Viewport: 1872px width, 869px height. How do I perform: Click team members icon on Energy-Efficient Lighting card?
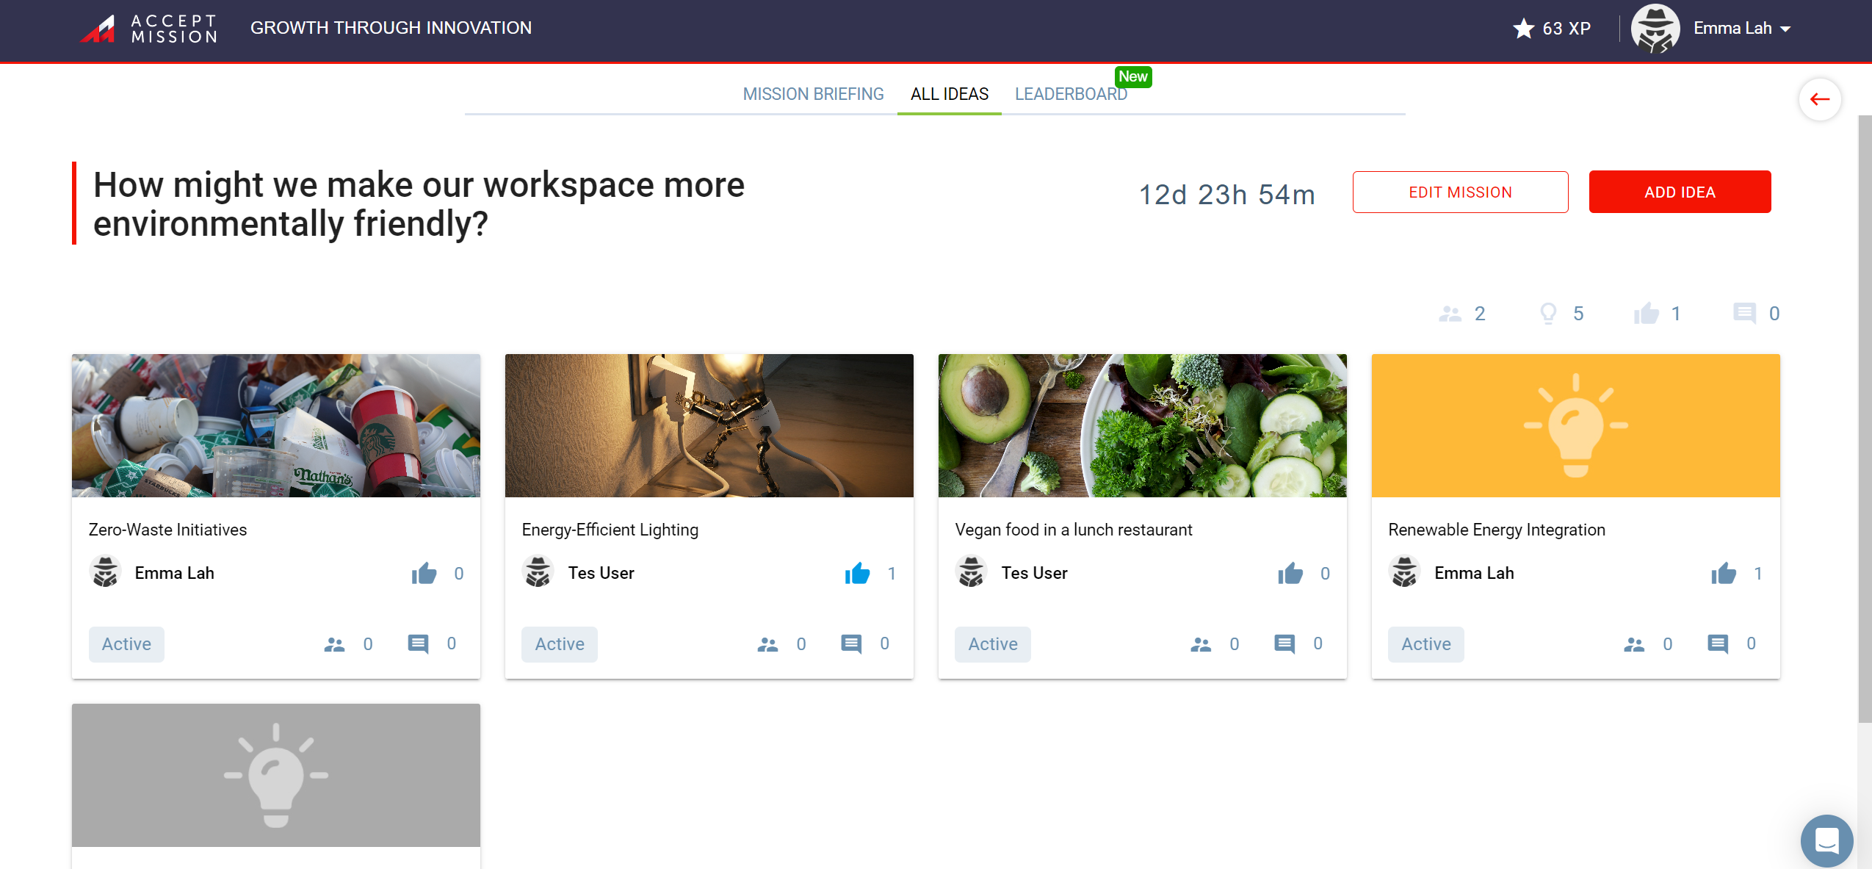(767, 644)
